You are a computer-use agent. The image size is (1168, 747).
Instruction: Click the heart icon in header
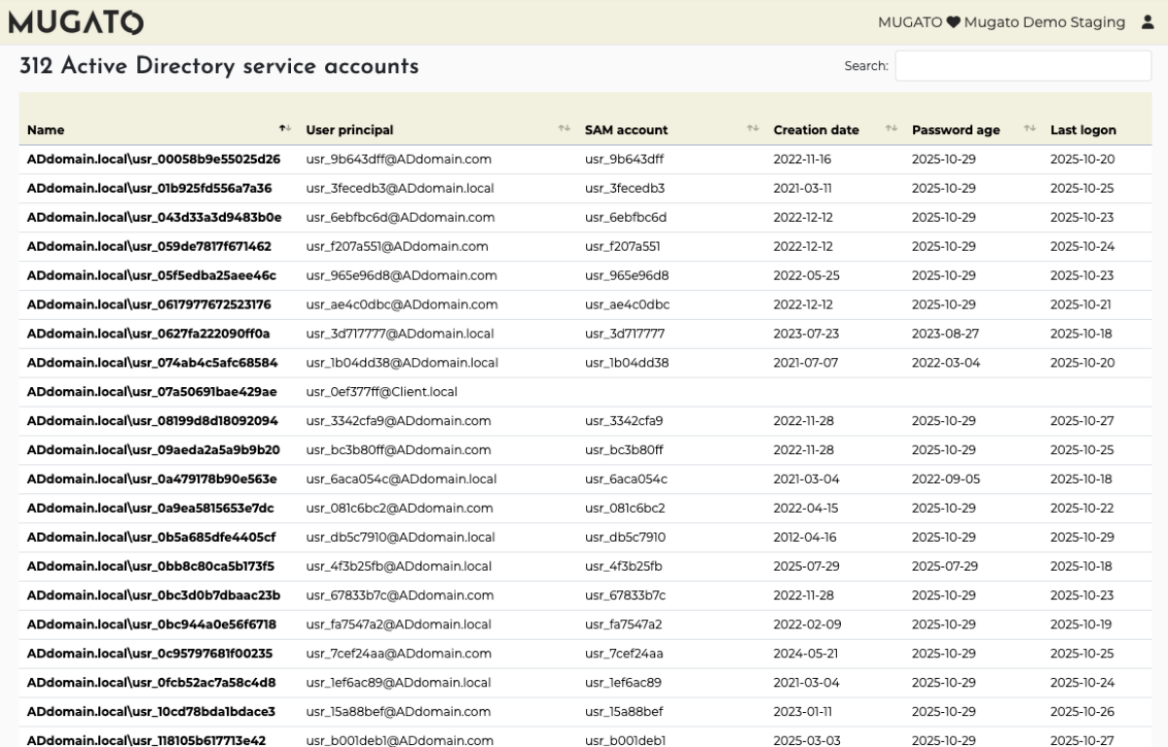click(x=953, y=22)
